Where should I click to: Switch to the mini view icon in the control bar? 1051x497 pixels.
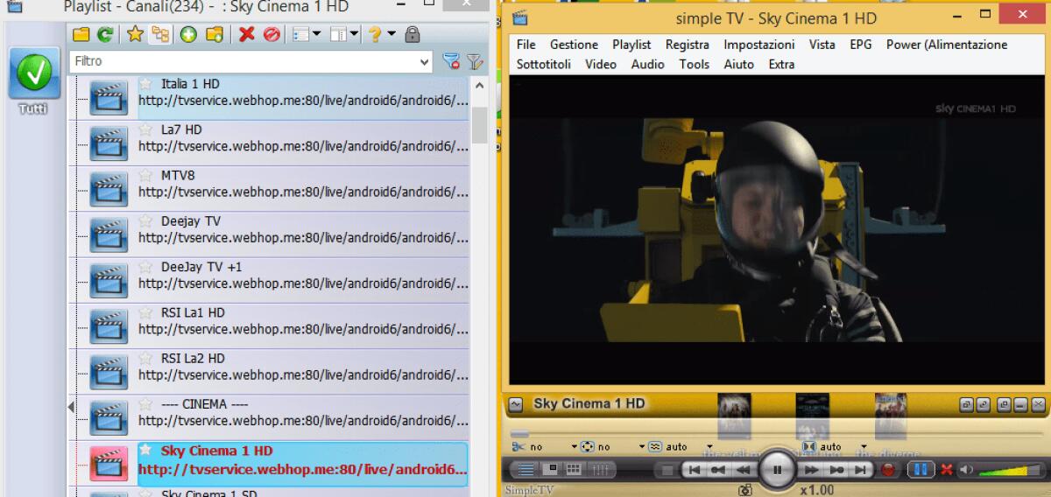[551, 470]
